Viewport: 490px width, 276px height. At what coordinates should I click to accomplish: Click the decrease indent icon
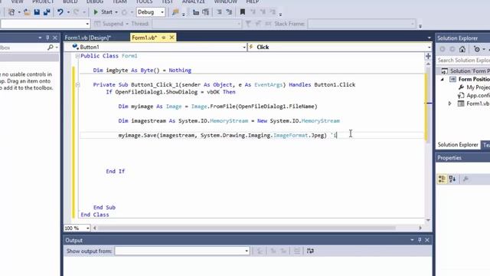[196, 12]
